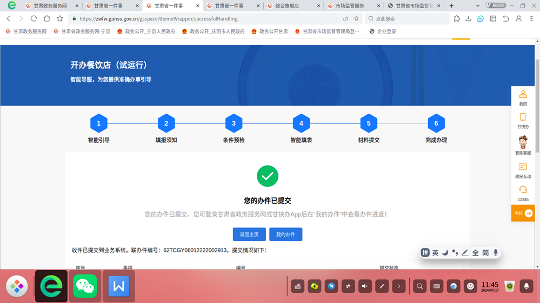The image size is (540, 303).
Task: Expand the hidden tray icons arrow
Action: pos(399,286)
